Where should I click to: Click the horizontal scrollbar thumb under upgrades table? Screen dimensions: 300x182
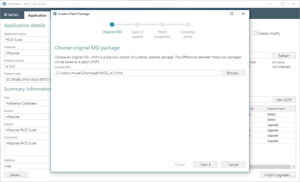[270, 167]
